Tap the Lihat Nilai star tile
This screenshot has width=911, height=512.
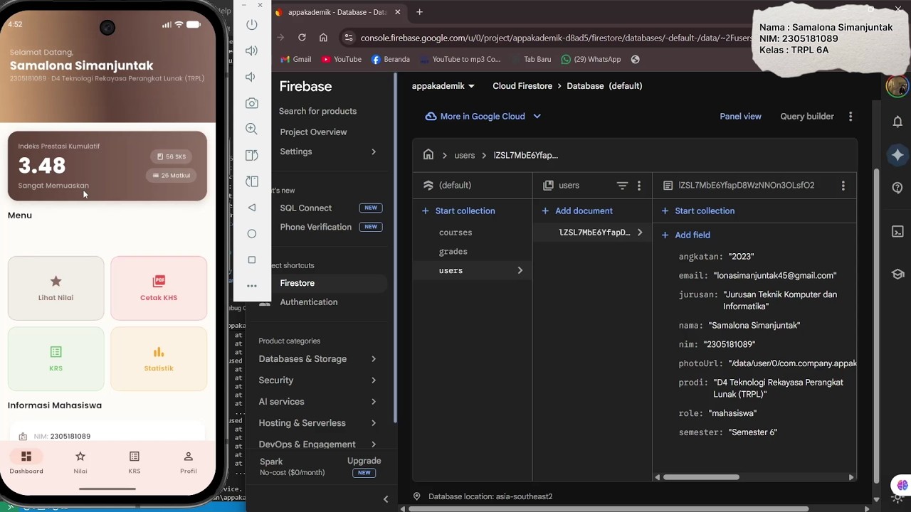[56, 288]
